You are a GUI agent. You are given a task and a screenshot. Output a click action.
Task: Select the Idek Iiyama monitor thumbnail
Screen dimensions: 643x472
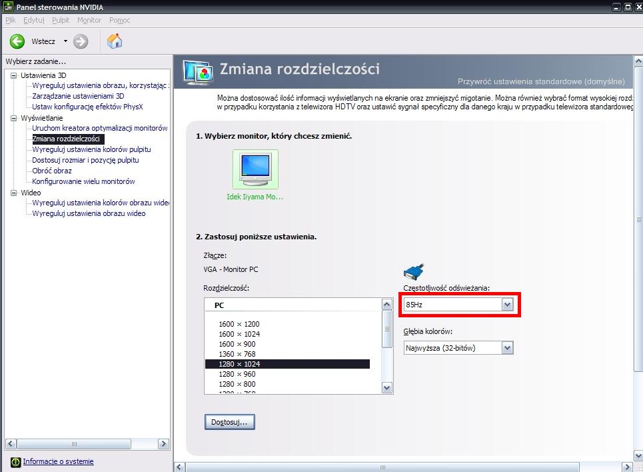[255, 169]
